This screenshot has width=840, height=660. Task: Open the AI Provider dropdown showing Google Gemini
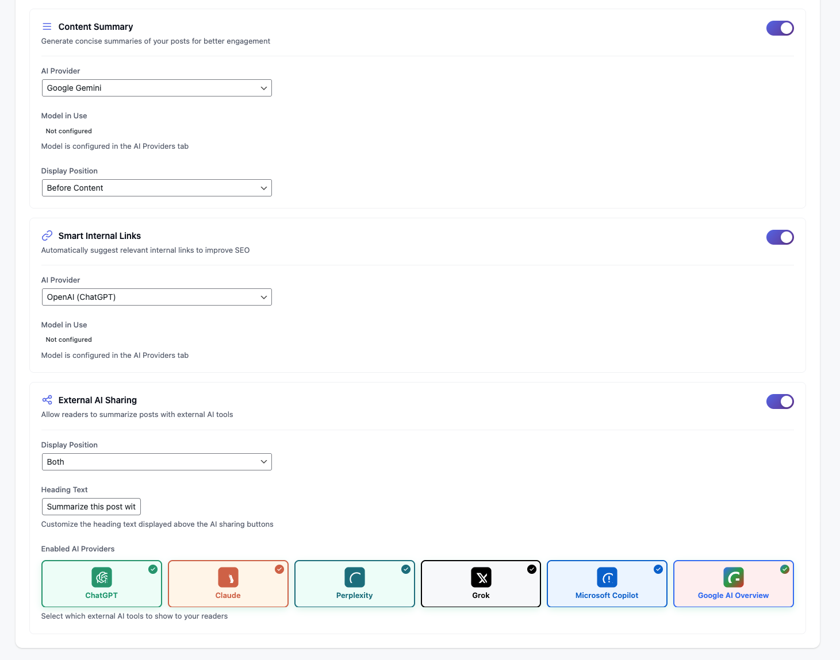[156, 88]
